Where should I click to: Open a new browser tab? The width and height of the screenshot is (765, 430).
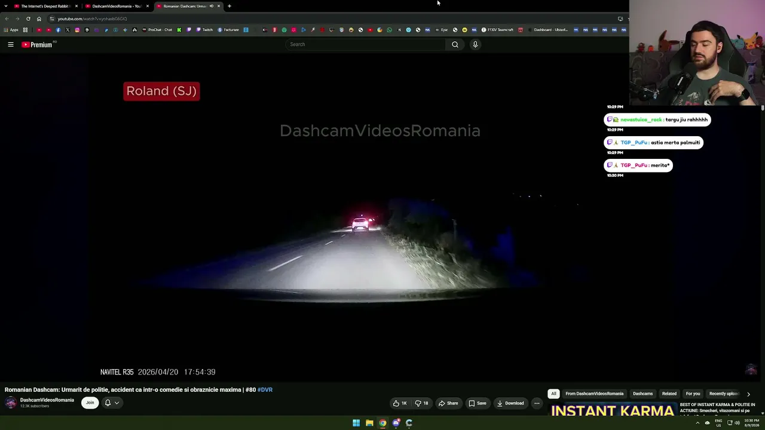tap(229, 6)
